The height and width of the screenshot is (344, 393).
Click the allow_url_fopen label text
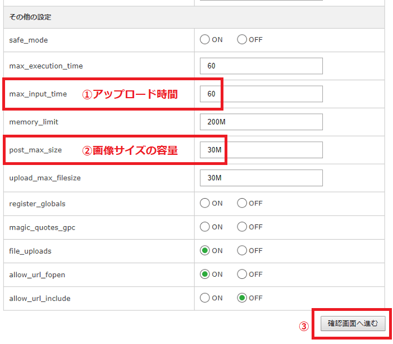37,275
